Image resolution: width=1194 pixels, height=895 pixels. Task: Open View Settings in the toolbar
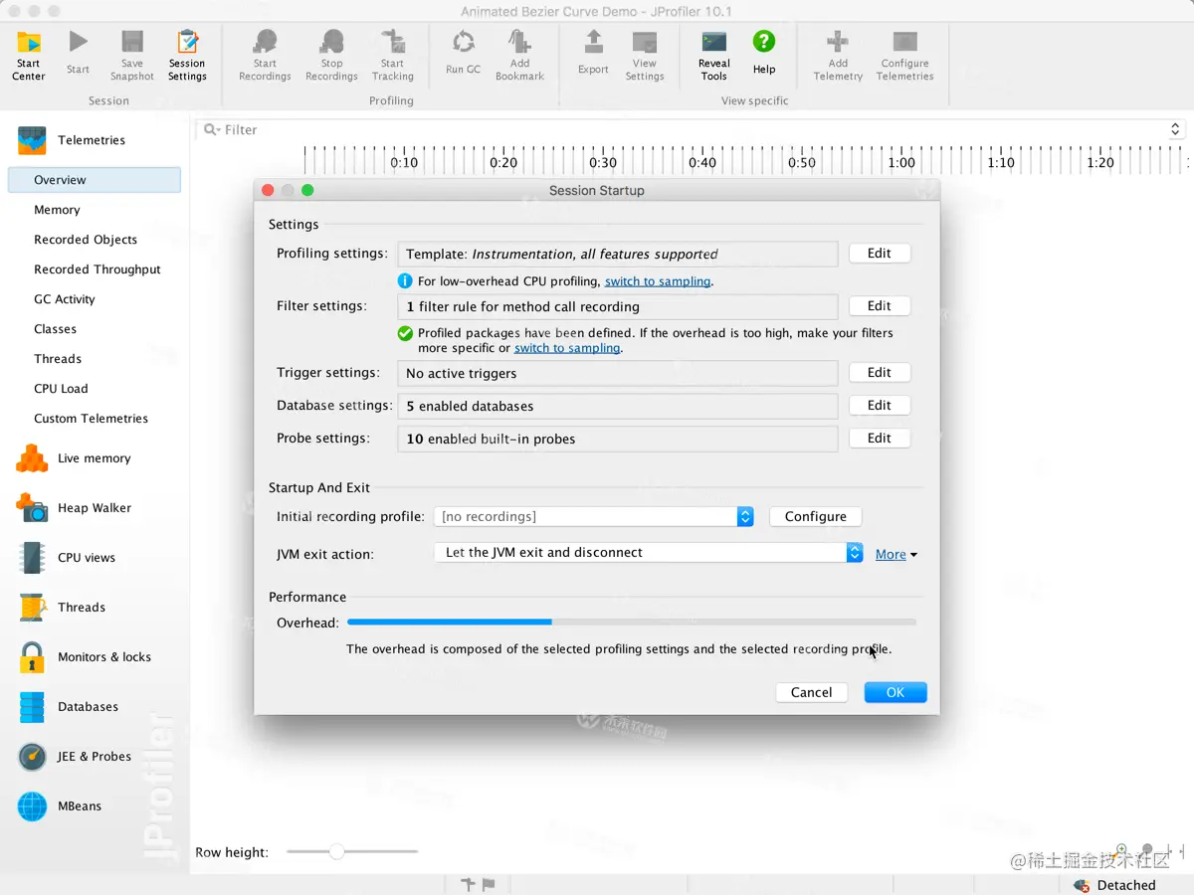(645, 56)
